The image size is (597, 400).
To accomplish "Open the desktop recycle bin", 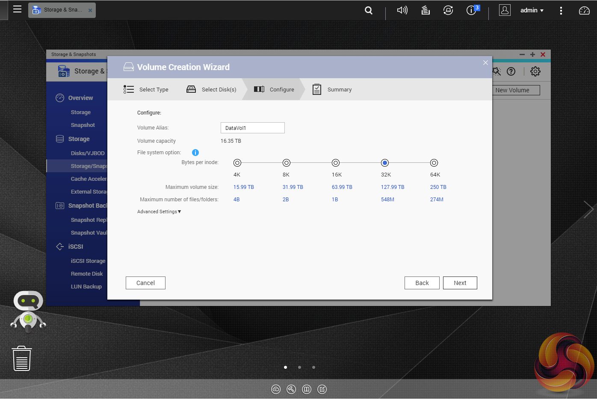I will tap(22, 358).
